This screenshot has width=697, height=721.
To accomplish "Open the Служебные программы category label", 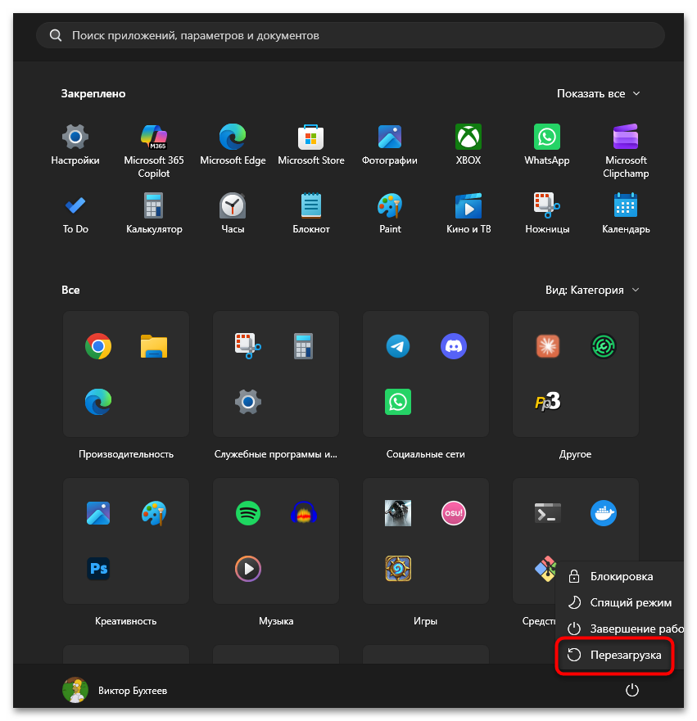I will [x=276, y=454].
